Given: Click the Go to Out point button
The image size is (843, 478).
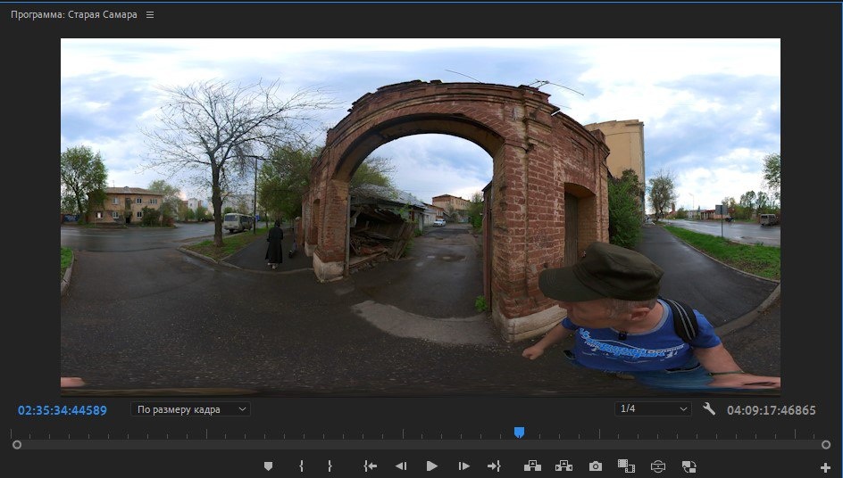Looking at the screenshot, I should click(494, 466).
